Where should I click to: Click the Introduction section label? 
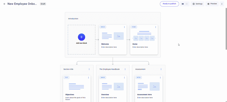point(73,19)
